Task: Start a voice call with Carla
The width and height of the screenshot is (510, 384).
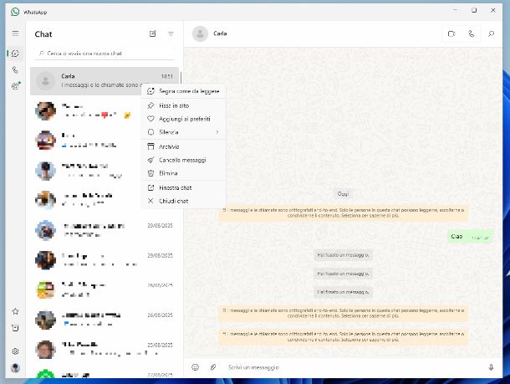Action: (x=471, y=33)
